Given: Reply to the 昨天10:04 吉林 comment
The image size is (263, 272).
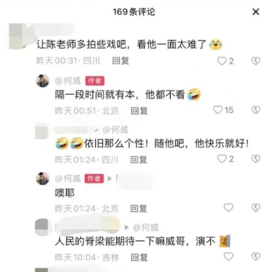Looking at the screenshot, I should [x=139, y=257].
